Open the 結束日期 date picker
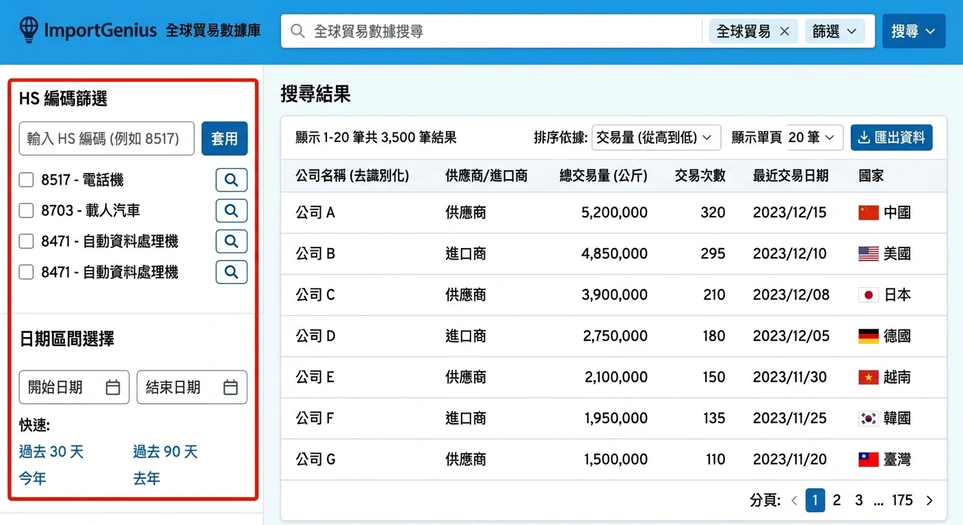 click(192, 388)
